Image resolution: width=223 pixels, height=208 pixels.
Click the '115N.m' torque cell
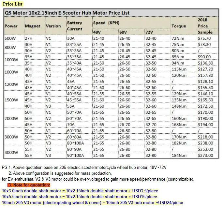(179, 69)
